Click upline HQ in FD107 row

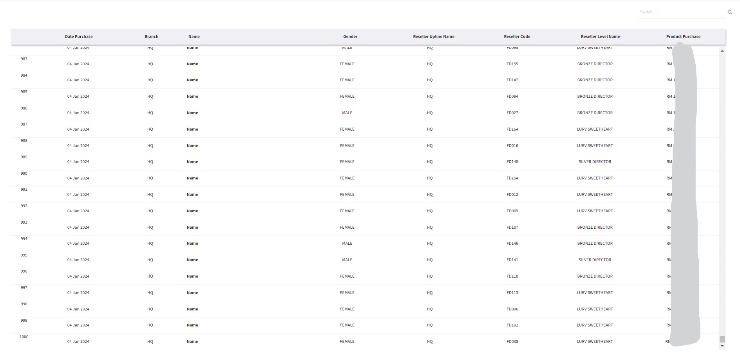(430, 227)
